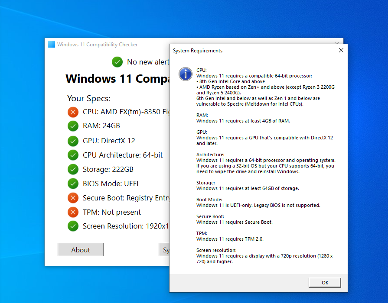Click the "Screen Resolution: 1920x1" spec text
Screen dimensions: 388x303
(126, 226)
